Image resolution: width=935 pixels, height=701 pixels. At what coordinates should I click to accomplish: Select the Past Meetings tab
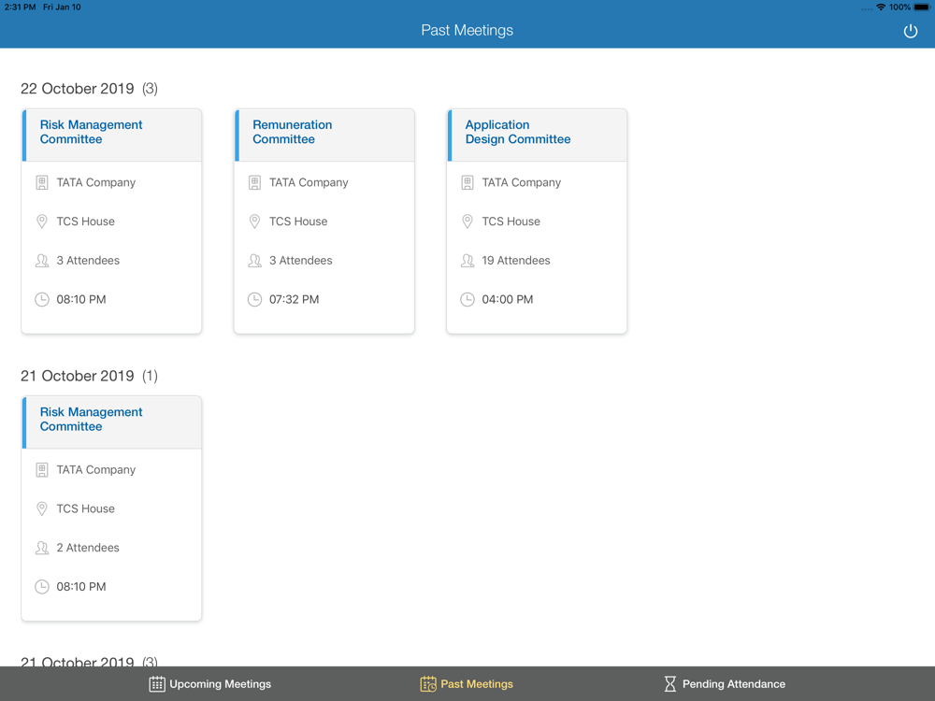click(467, 684)
